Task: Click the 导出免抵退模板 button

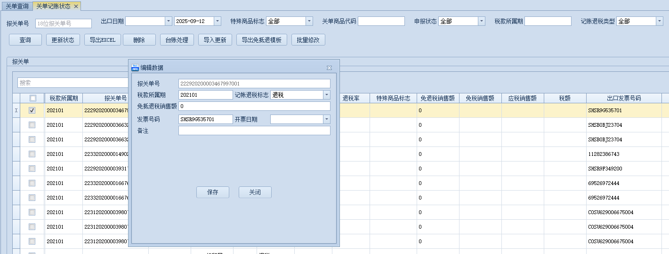Action: click(x=261, y=40)
